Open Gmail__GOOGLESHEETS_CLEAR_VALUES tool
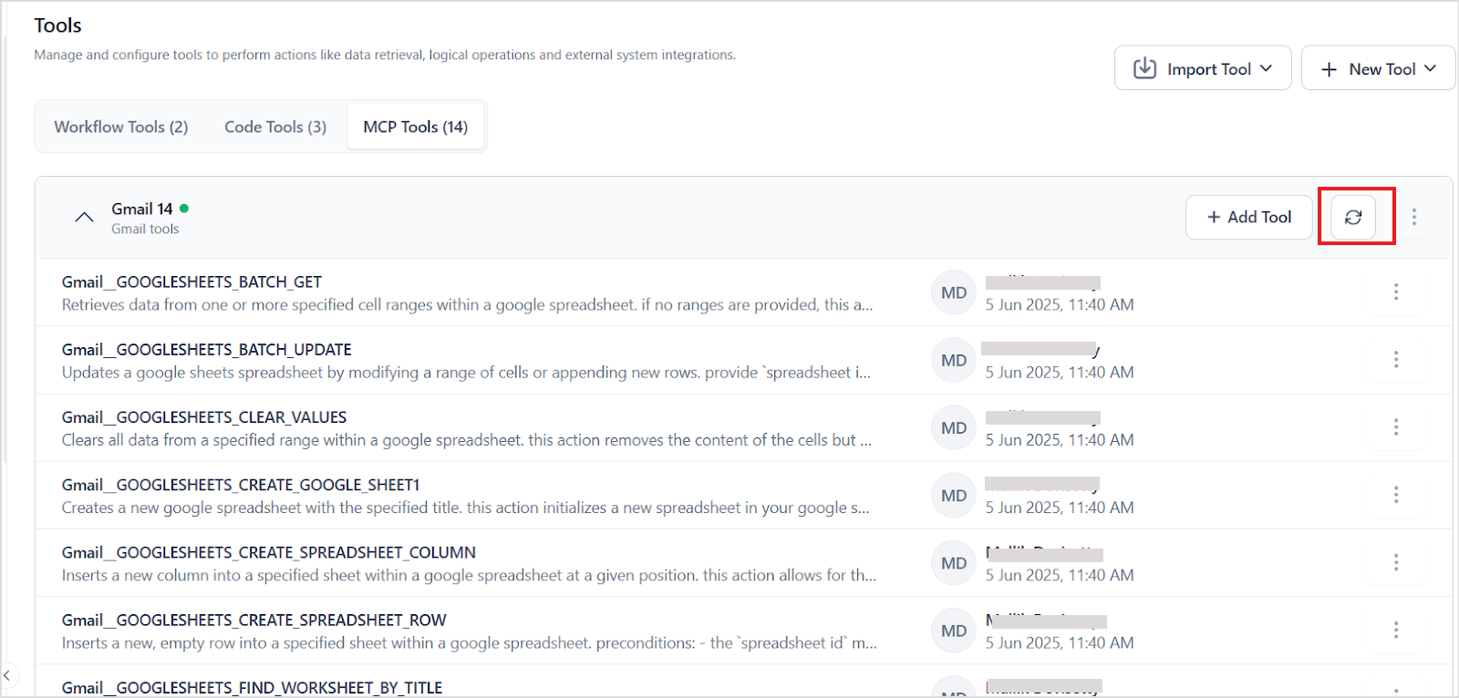Screen dimensions: 1459x698 (204, 417)
